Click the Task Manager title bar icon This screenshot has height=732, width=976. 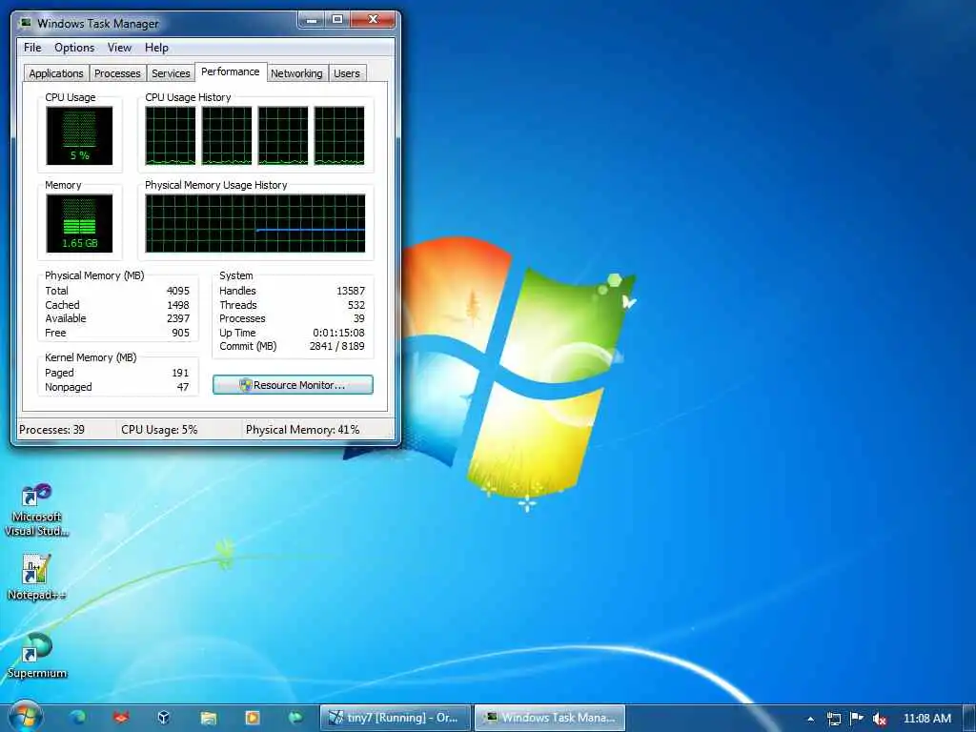(26, 23)
